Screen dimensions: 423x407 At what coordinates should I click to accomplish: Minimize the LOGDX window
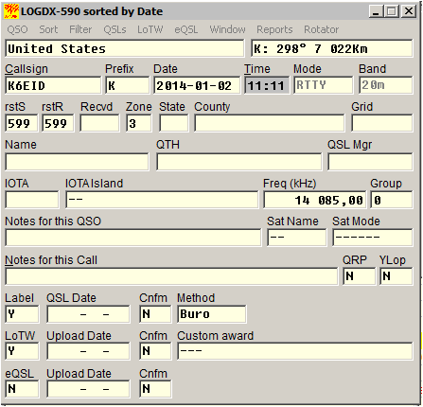[376, 11]
